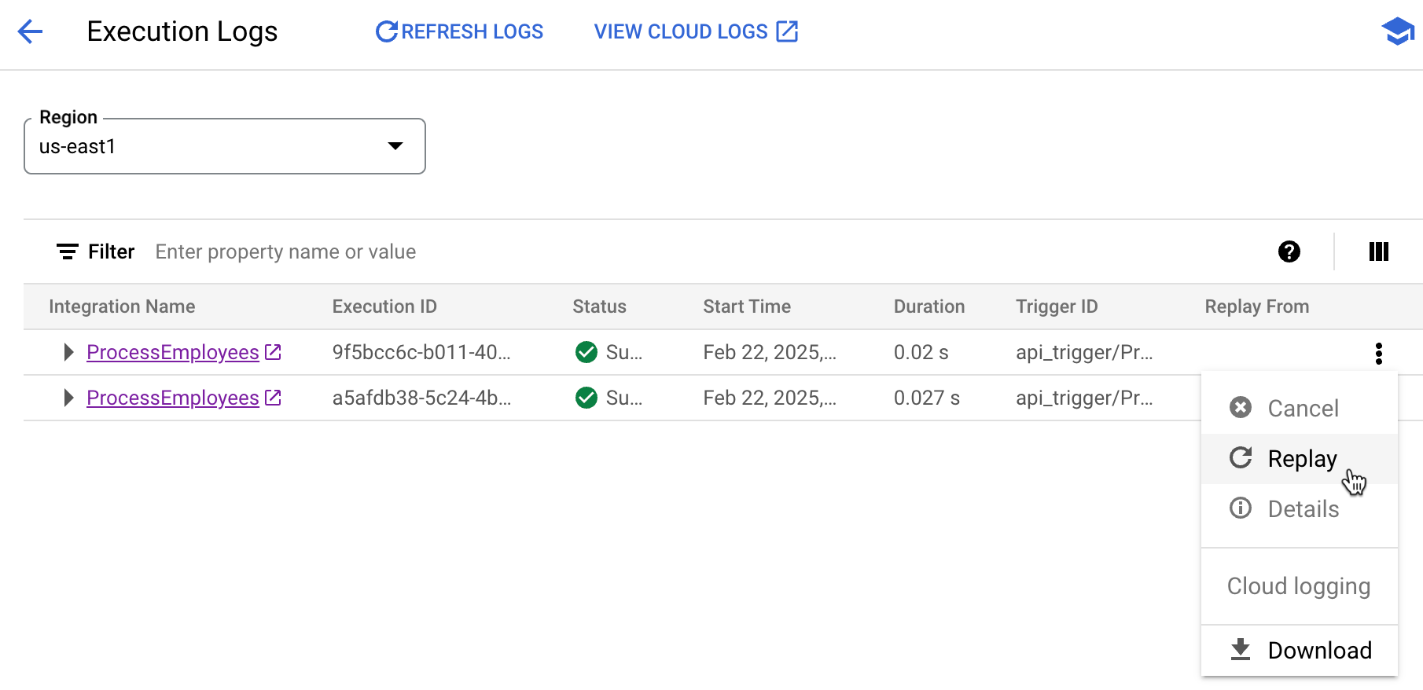Open the column display options icon
Image resolution: width=1423 pixels, height=690 pixels.
click(x=1378, y=251)
